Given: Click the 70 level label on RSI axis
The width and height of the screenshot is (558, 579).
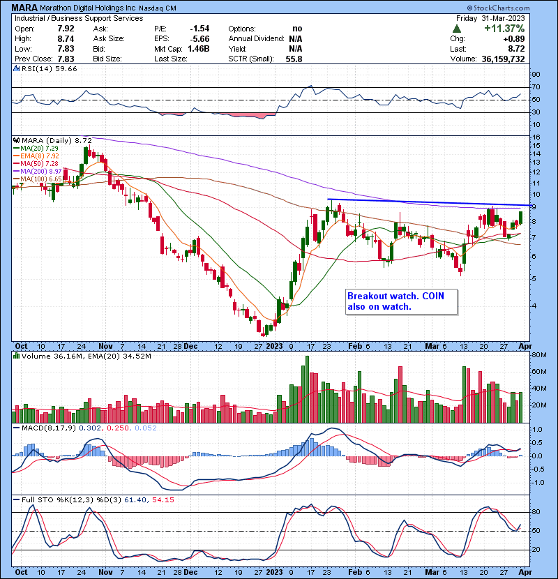Looking at the screenshot, I should tap(536, 87).
